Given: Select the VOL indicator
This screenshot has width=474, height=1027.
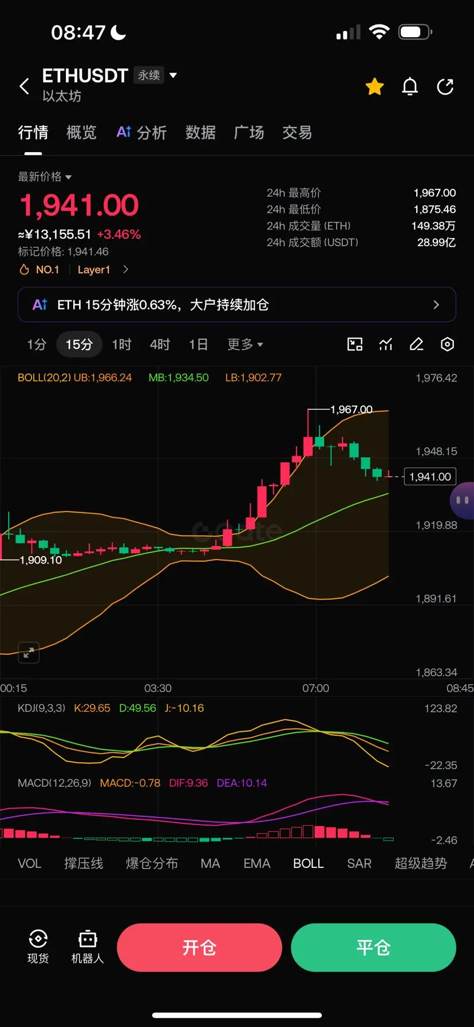Looking at the screenshot, I should [x=30, y=863].
